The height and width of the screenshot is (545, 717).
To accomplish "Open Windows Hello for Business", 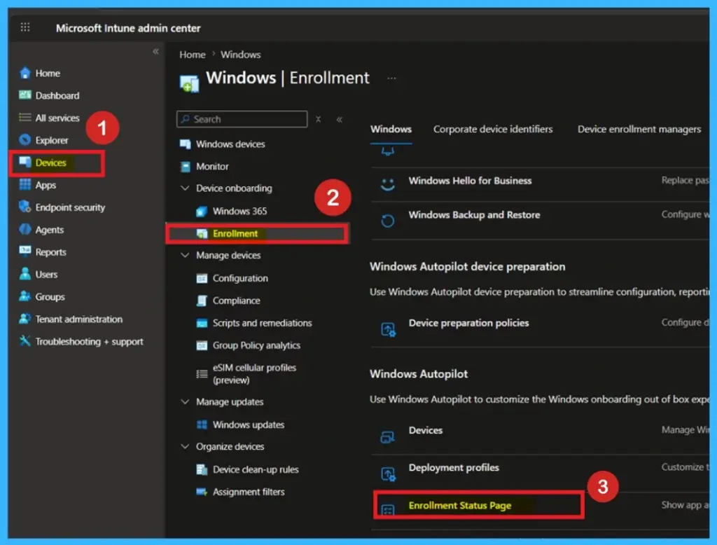I will pos(470,180).
